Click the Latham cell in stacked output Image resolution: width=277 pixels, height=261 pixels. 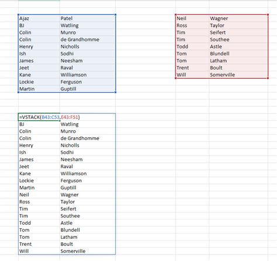(x=88, y=237)
